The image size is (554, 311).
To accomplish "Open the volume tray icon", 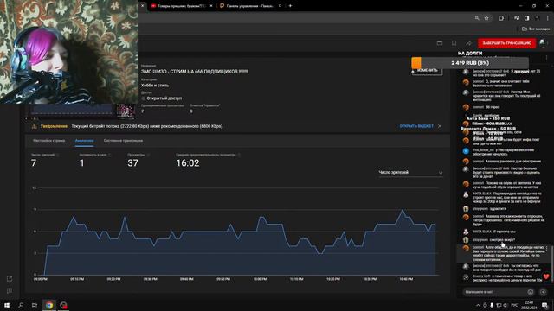I will click(506, 305).
